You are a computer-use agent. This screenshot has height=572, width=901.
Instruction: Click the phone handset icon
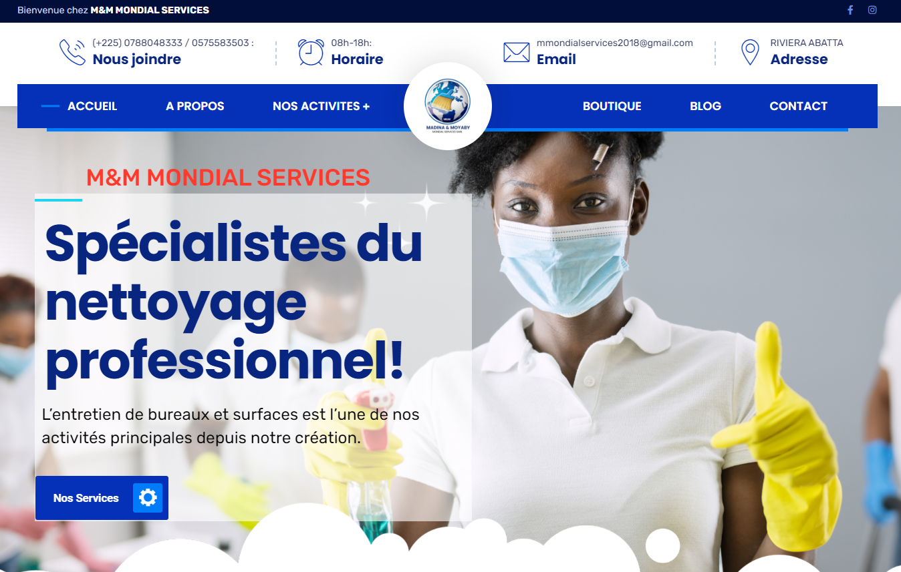(72, 52)
